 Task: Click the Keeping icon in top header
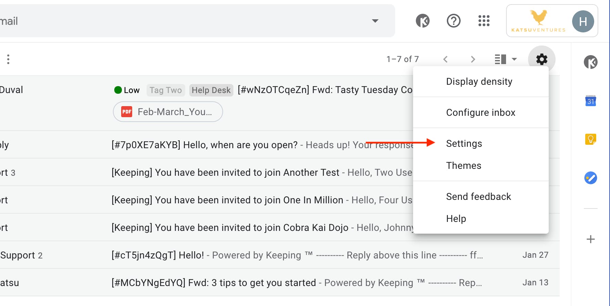point(422,21)
